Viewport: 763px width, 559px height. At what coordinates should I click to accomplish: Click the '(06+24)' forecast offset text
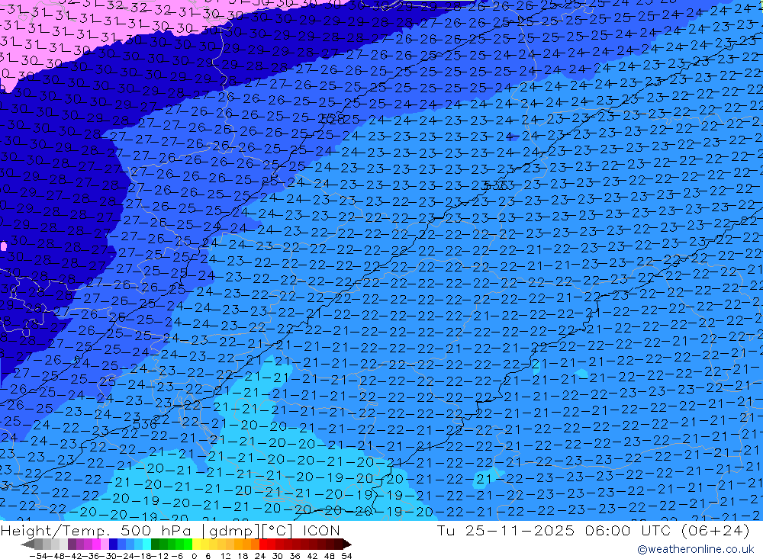click(x=715, y=530)
